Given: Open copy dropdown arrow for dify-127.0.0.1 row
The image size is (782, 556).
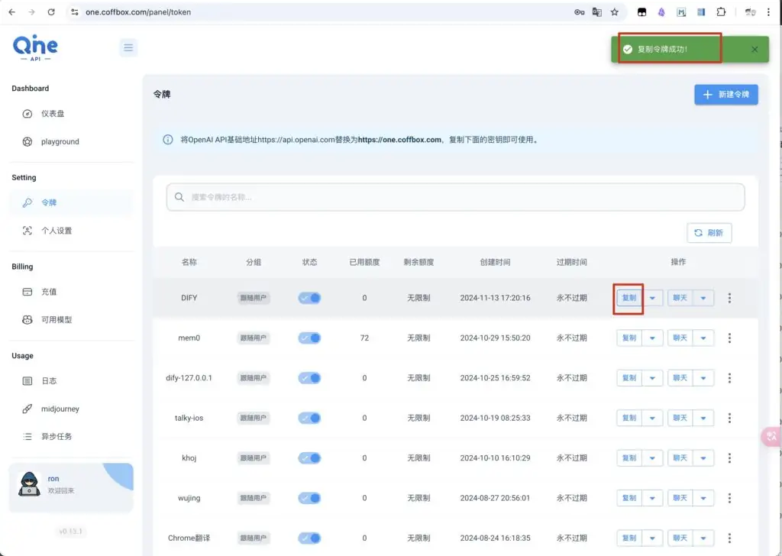Looking at the screenshot, I should point(651,378).
